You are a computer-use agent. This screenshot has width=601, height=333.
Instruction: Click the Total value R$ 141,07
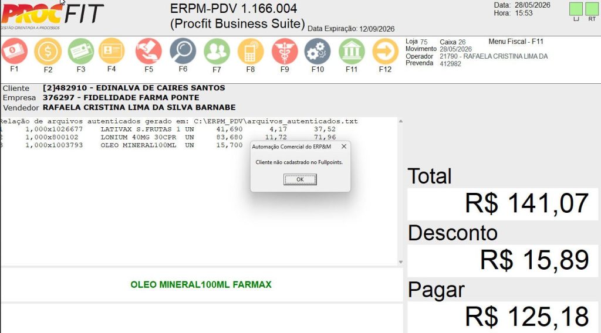click(x=526, y=203)
